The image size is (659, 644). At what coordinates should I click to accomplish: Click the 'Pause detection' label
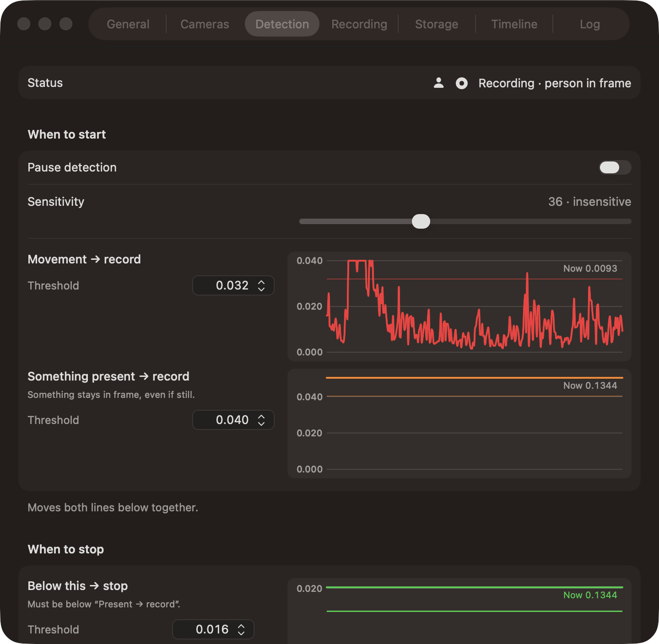point(72,167)
